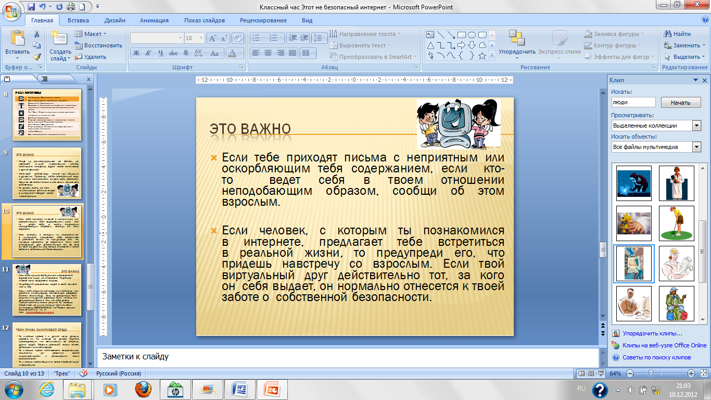711x400 pixels.
Task: Open Клипы на веб-узле Office Online link
Action: click(x=665, y=345)
